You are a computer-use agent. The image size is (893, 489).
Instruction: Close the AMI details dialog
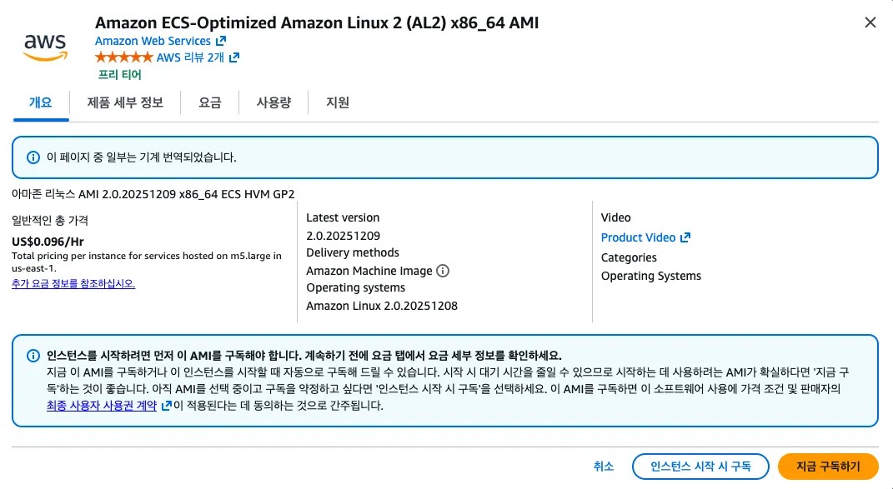tap(870, 23)
